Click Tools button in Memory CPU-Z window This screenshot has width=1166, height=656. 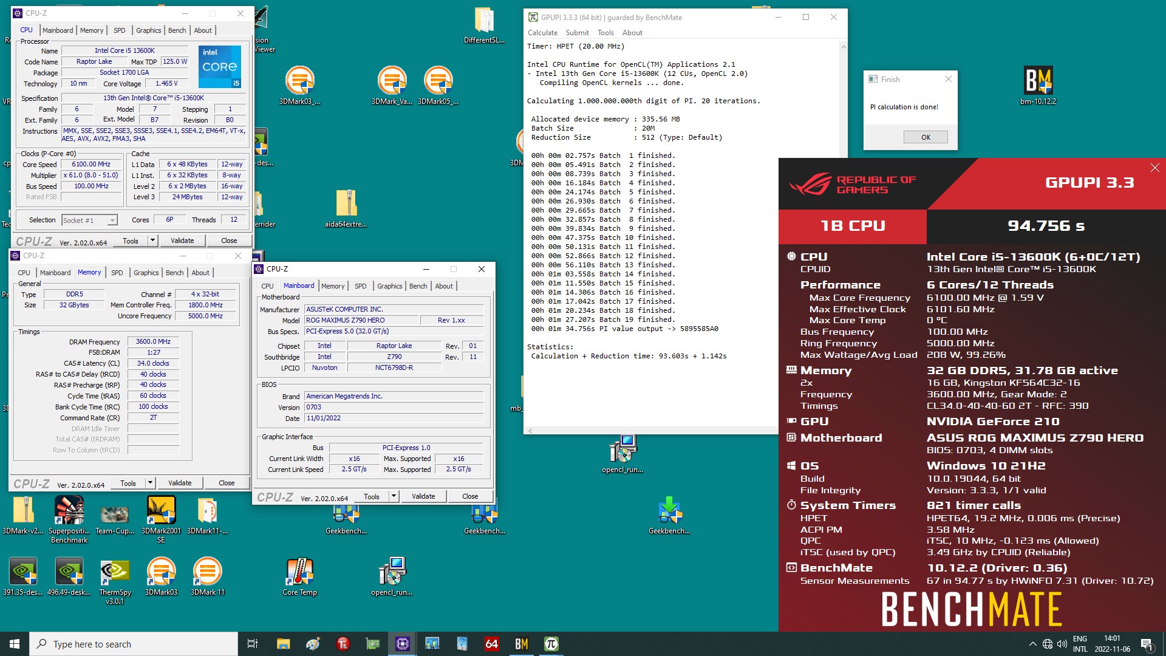128,483
